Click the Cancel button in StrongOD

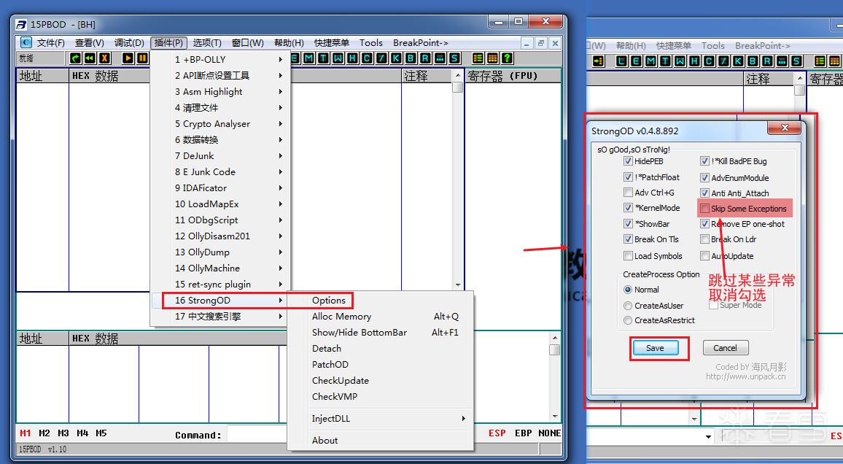(x=726, y=348)
